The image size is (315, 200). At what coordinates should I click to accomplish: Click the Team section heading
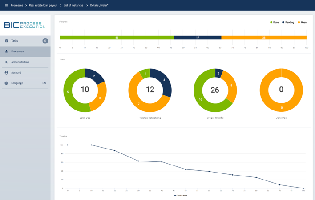pos(62,59)
